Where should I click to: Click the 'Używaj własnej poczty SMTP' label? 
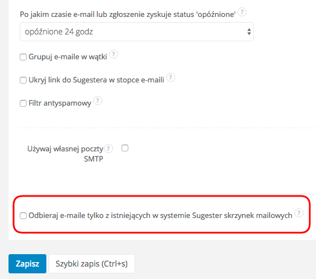tap(66, 154)
